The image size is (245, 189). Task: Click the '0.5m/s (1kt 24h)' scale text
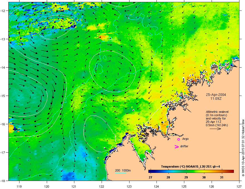point(217,125)
